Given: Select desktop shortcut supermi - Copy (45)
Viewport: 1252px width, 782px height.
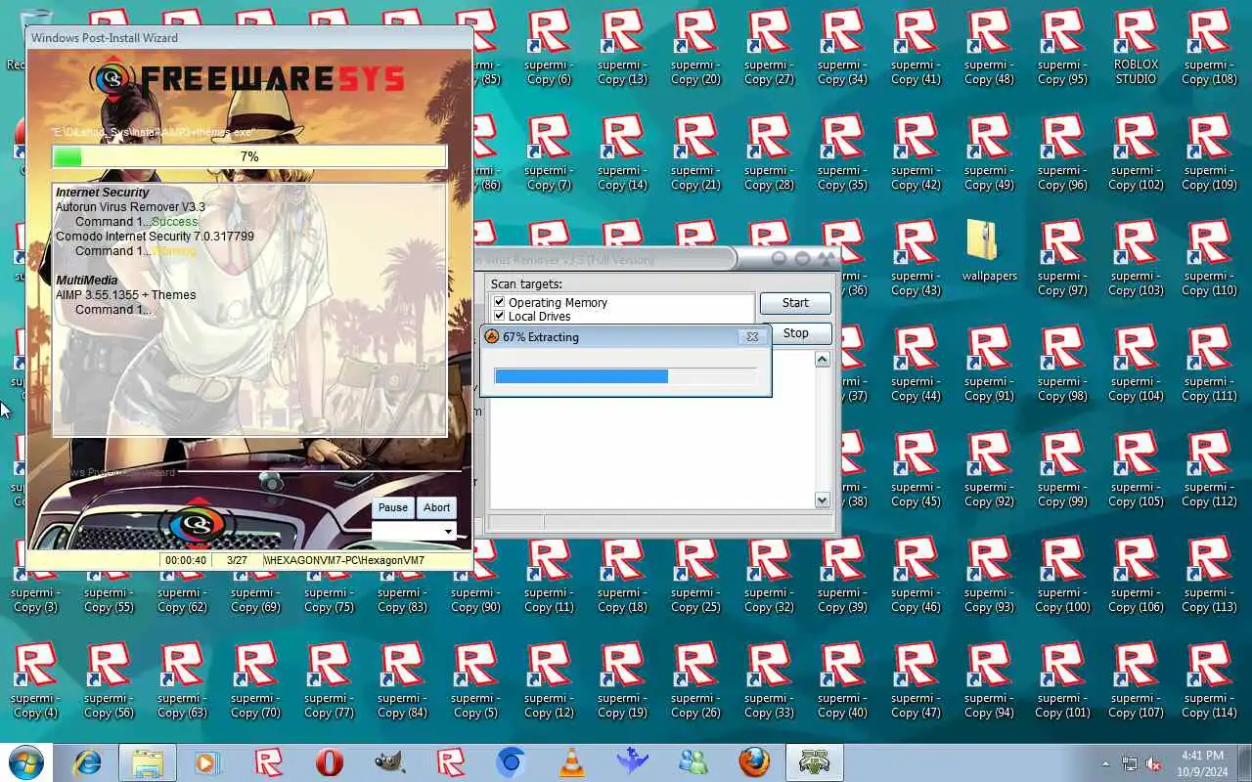Looking at the screenshot, I should (916, 469).
